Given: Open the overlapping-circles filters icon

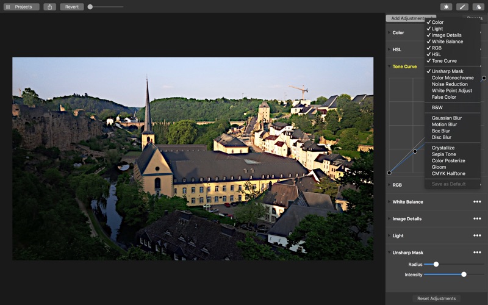Looking at the screenshot, I should click(478, 7).
